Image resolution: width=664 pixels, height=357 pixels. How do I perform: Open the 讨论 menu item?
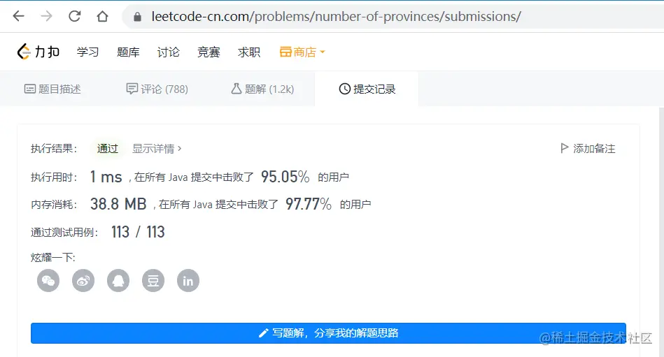coord(168,52)
